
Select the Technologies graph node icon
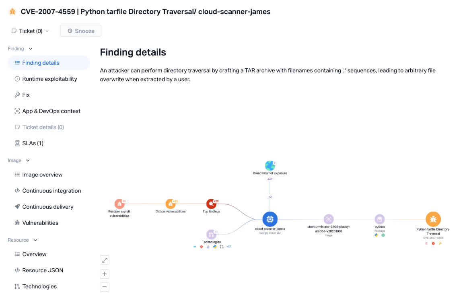[211, 234]
